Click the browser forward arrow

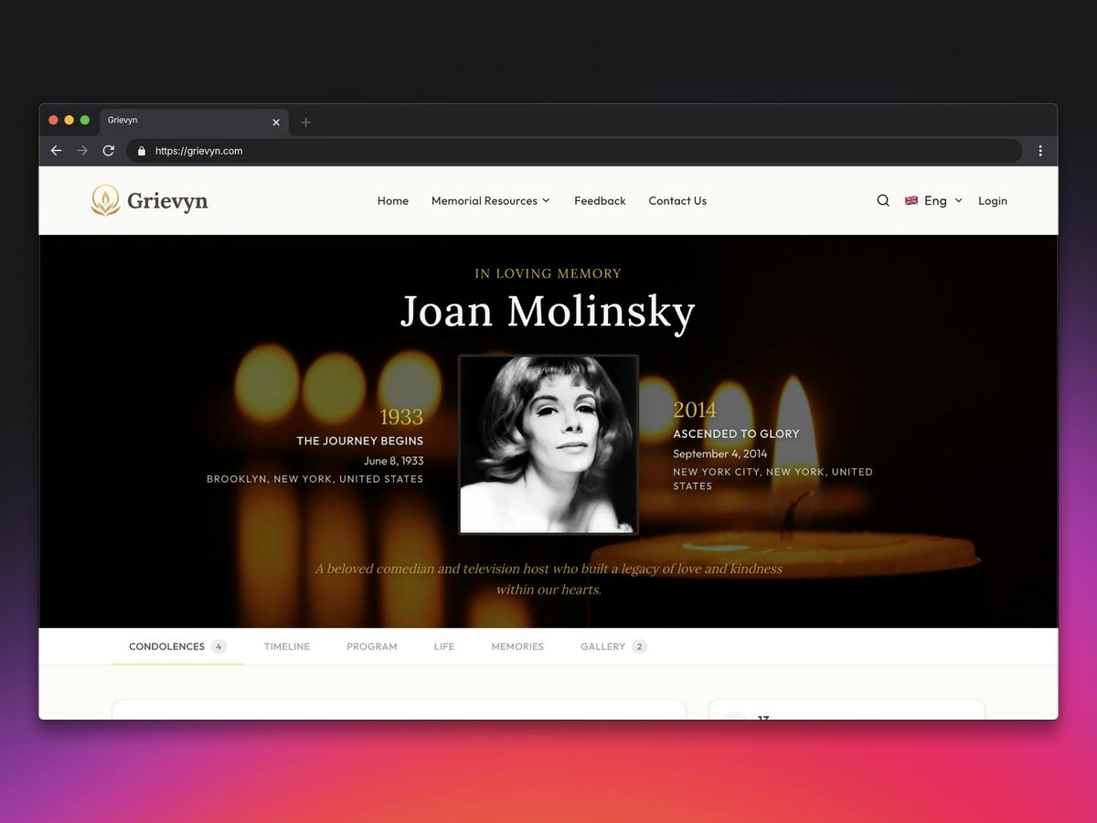82,151
